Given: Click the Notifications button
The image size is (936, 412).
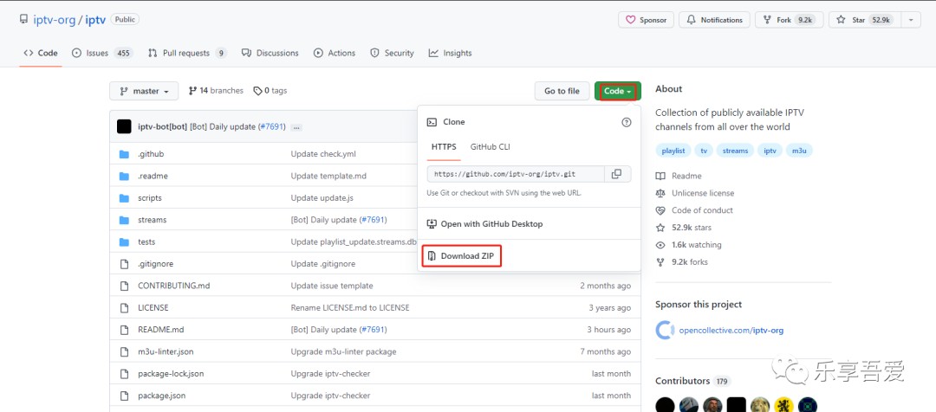Looking at the screenshot, I should (x=714, y=20).
